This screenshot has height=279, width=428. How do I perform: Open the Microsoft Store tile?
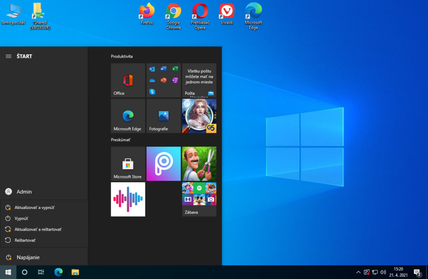[x=128, y=164]
